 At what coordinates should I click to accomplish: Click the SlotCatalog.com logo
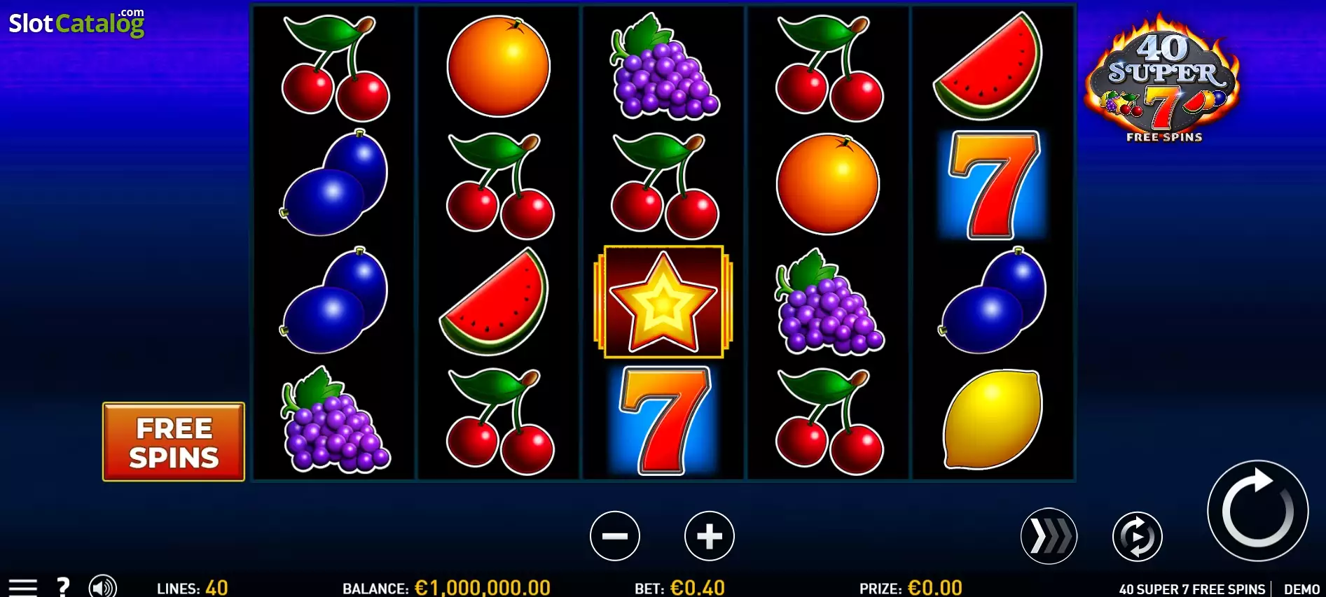point(76,22)
